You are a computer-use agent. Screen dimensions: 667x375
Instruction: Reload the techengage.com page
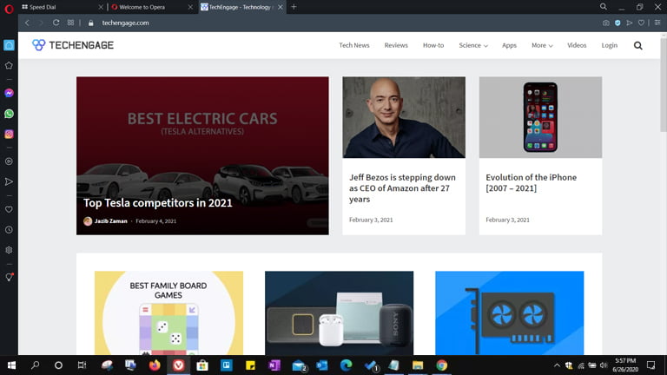[56, 23]
